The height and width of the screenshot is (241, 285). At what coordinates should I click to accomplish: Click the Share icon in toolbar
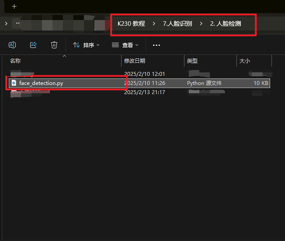coord(33,45)
